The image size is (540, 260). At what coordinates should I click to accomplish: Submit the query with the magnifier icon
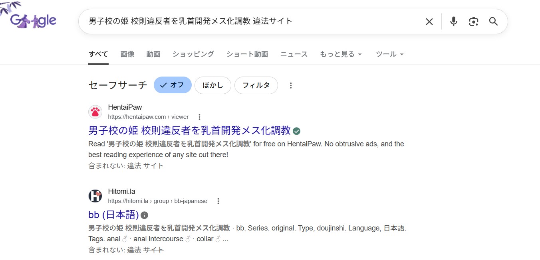coord(494,22)
